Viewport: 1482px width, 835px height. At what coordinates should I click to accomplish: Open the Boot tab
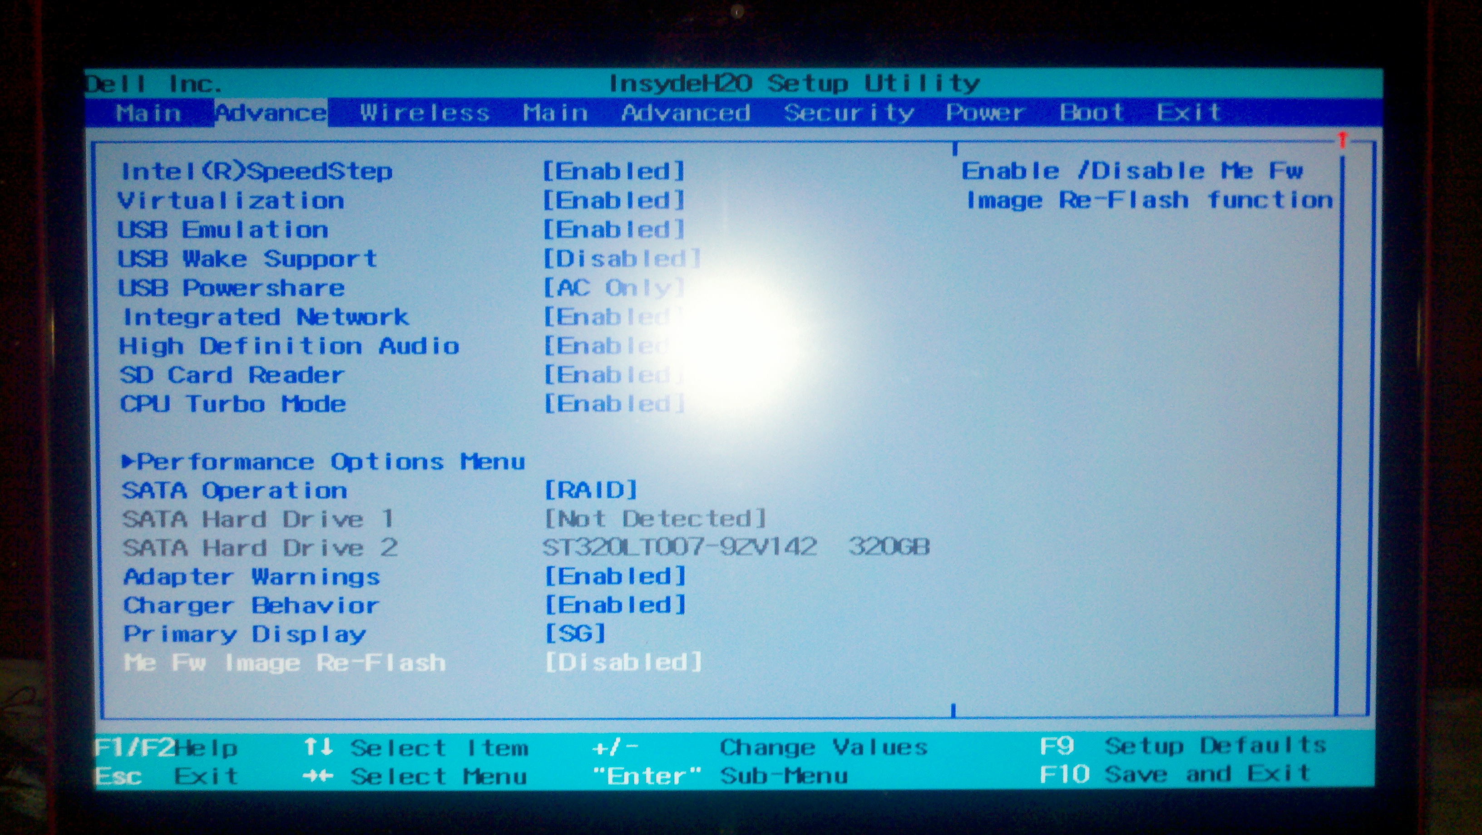(1092, 112)
